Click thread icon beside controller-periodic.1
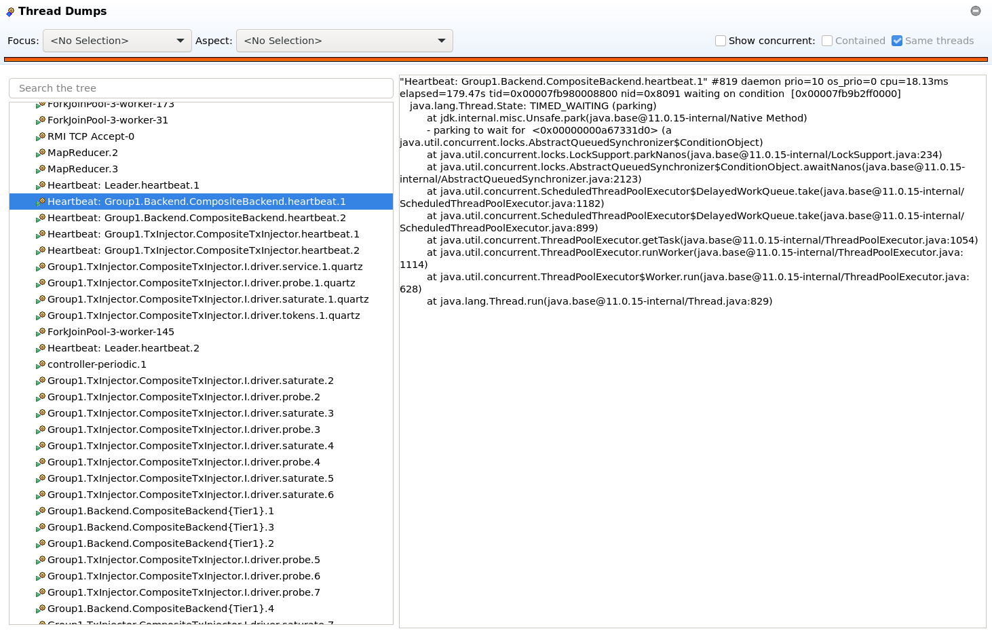 (x=41, y=364)
